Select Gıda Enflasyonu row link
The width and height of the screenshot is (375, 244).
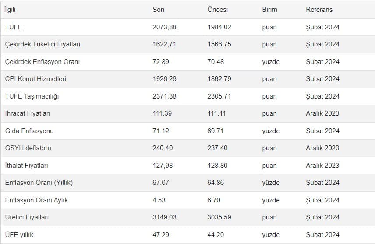[x=29, y=131]
